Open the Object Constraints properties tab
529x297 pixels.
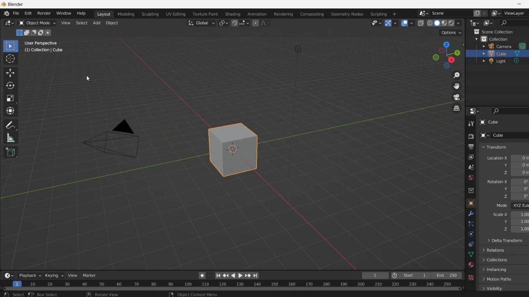click(471, 244)
